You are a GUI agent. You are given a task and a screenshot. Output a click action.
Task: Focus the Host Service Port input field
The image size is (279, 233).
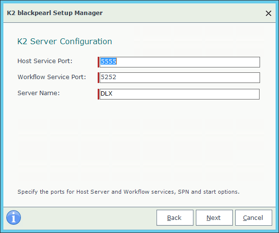pos(180,62)
